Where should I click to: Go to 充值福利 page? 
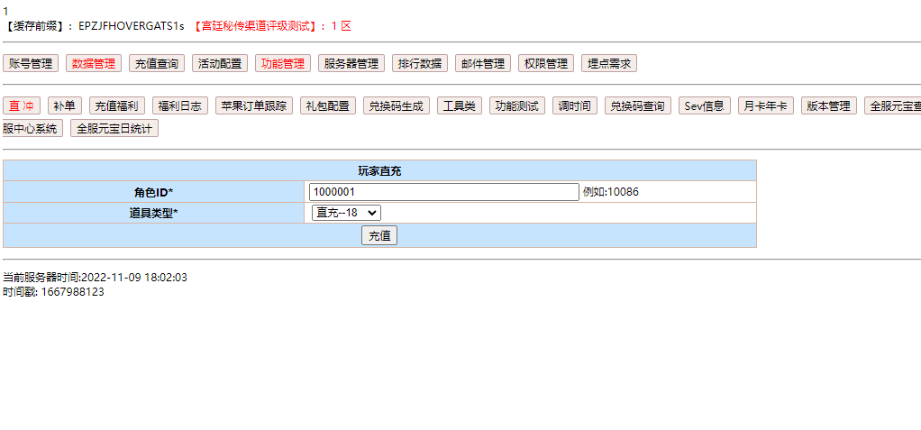[x=116, y=106]
